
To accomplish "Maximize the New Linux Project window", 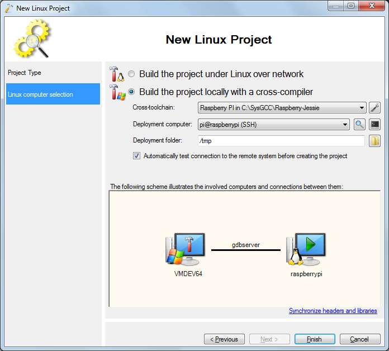I will coord(351,6).
